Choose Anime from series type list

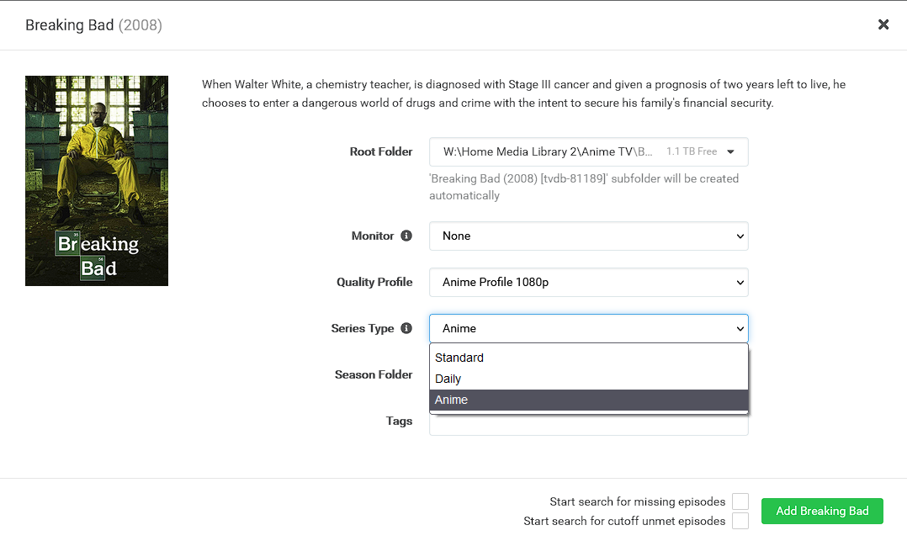click(452, 400)
